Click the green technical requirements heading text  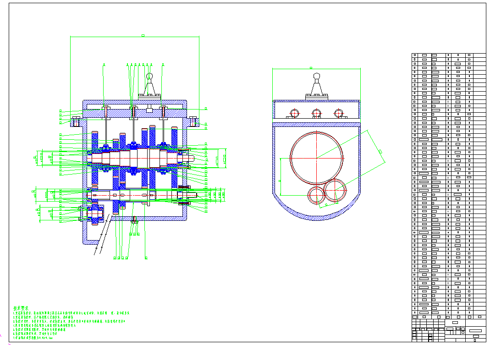(21, 308)
